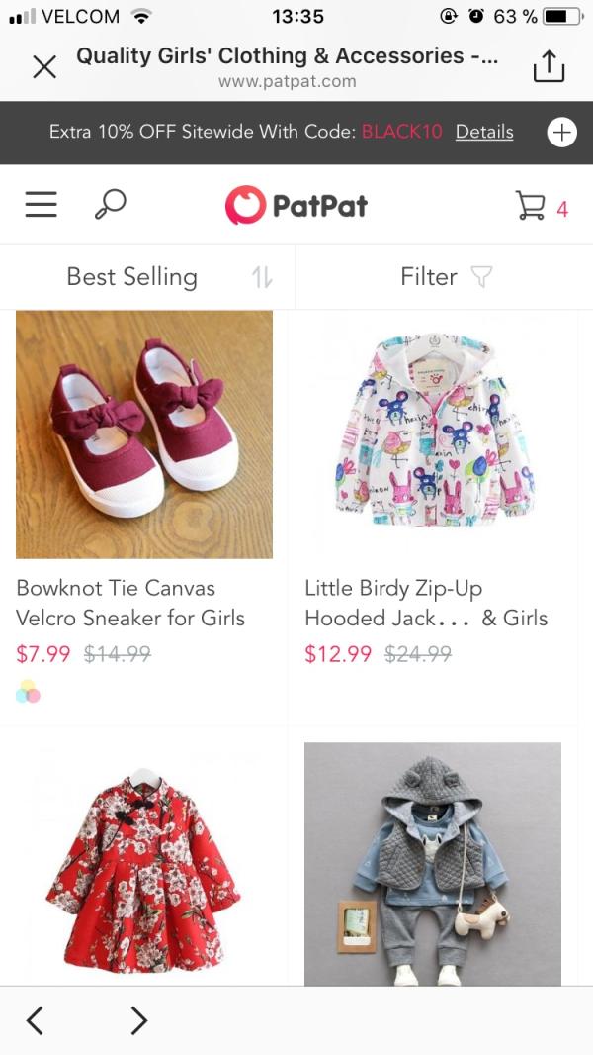This screenshot has width=593, height=1055.
Task: Open the Best Selling sort dropdown
Action: coord(148,277)
